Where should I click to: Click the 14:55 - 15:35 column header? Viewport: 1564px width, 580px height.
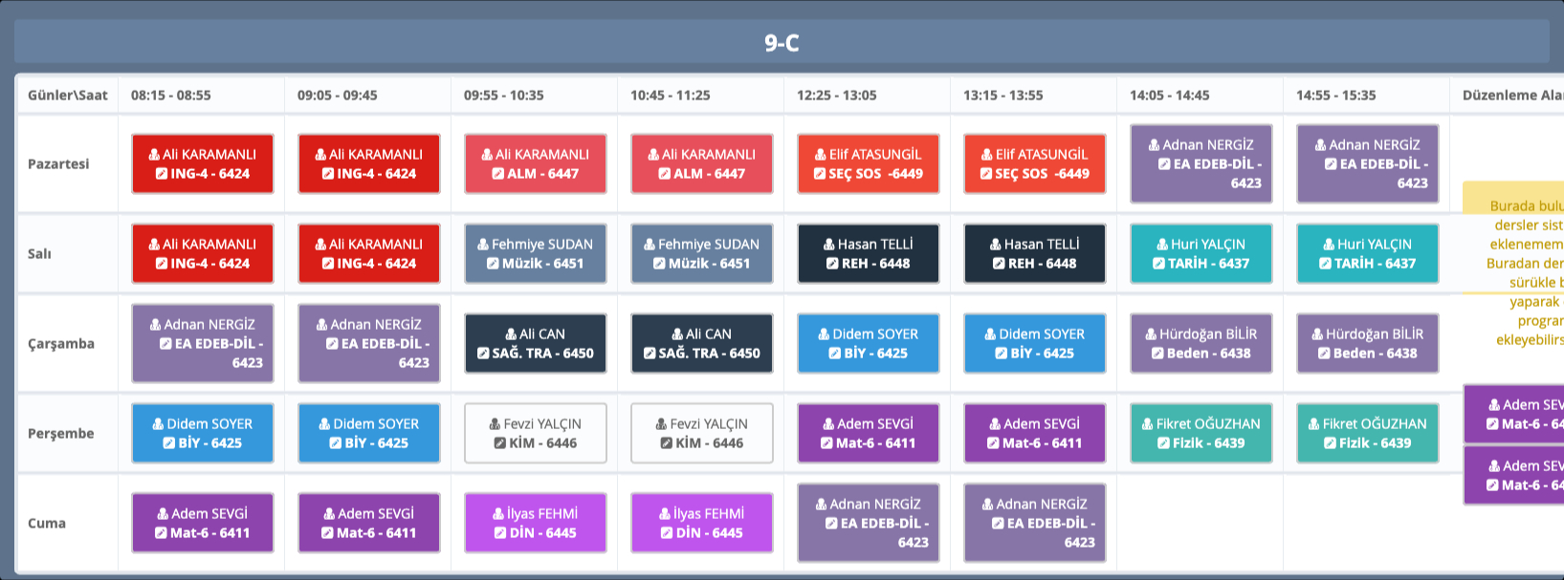[x=1335, y=96]
